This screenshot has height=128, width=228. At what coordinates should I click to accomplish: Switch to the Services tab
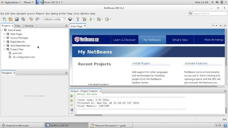click(x=29, y=26)
